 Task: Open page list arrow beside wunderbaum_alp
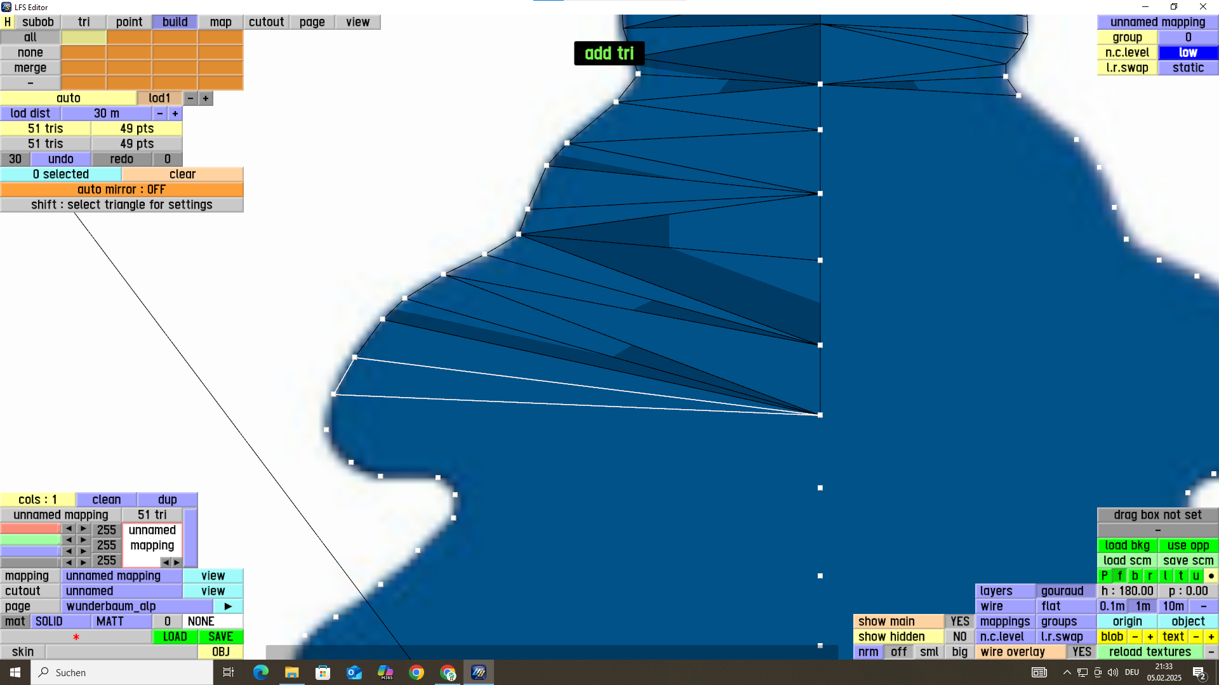(x=228, y=606)
